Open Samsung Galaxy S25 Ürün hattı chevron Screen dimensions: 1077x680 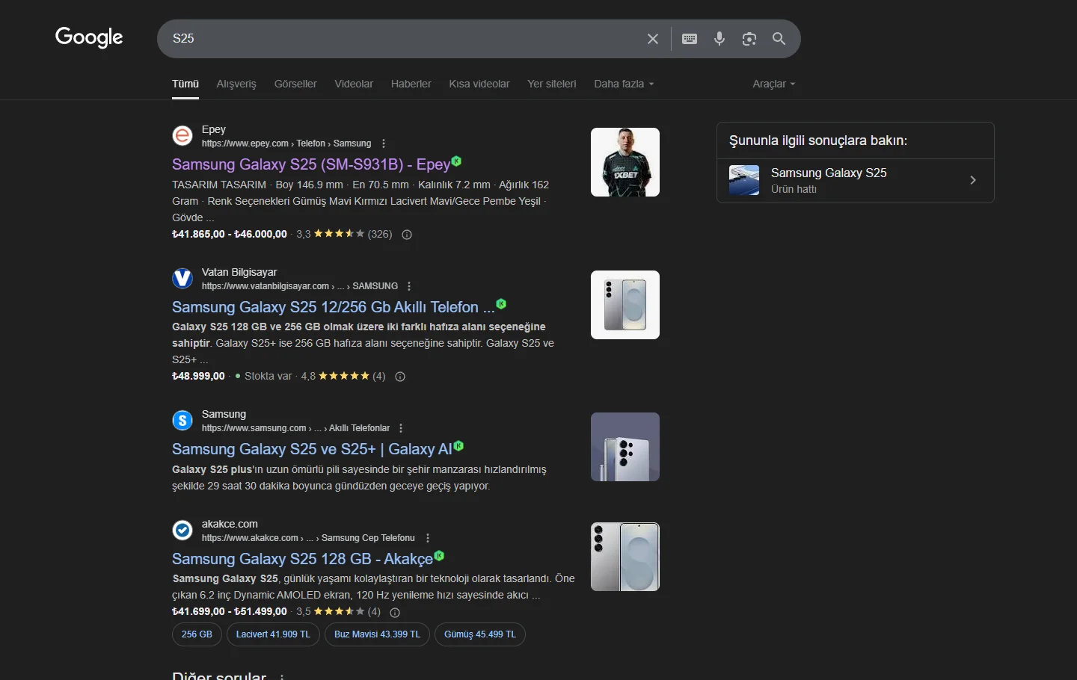(973, 180)
